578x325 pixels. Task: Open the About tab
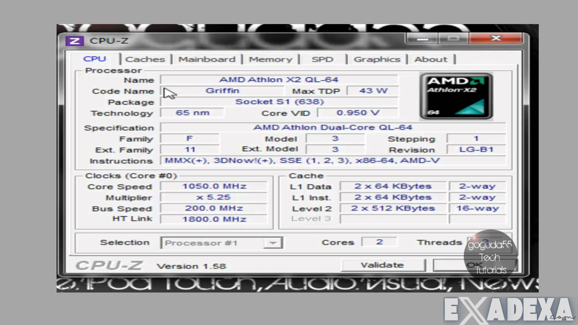point(431,59)
